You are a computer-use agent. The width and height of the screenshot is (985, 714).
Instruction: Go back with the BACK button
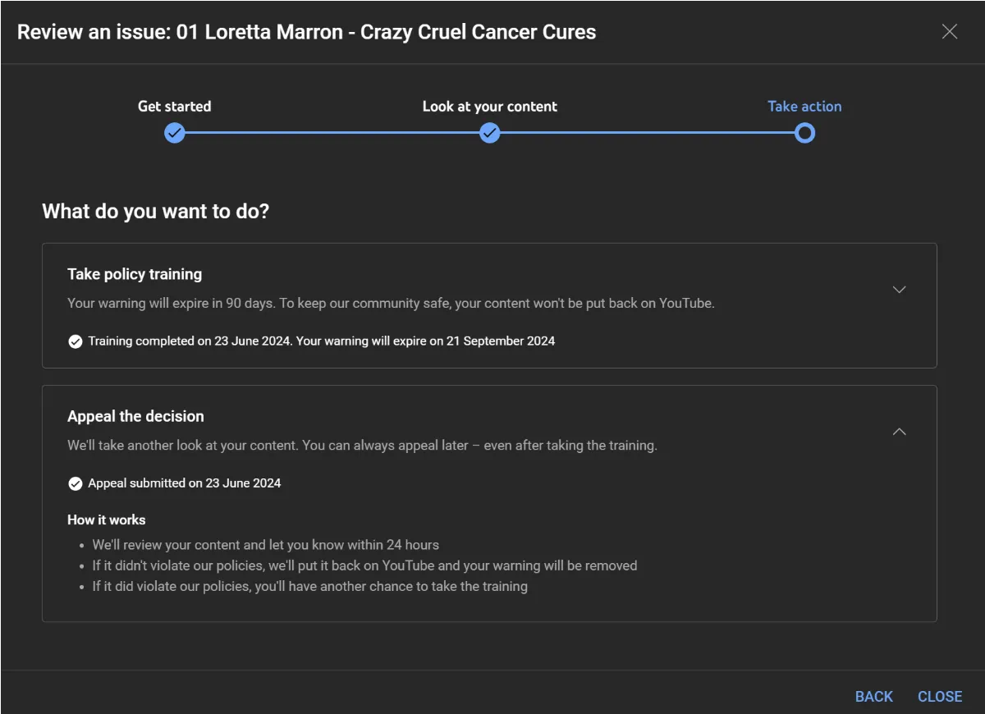tap(874, 697)
